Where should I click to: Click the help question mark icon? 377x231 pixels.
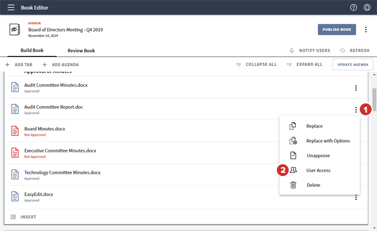point(353,8)
